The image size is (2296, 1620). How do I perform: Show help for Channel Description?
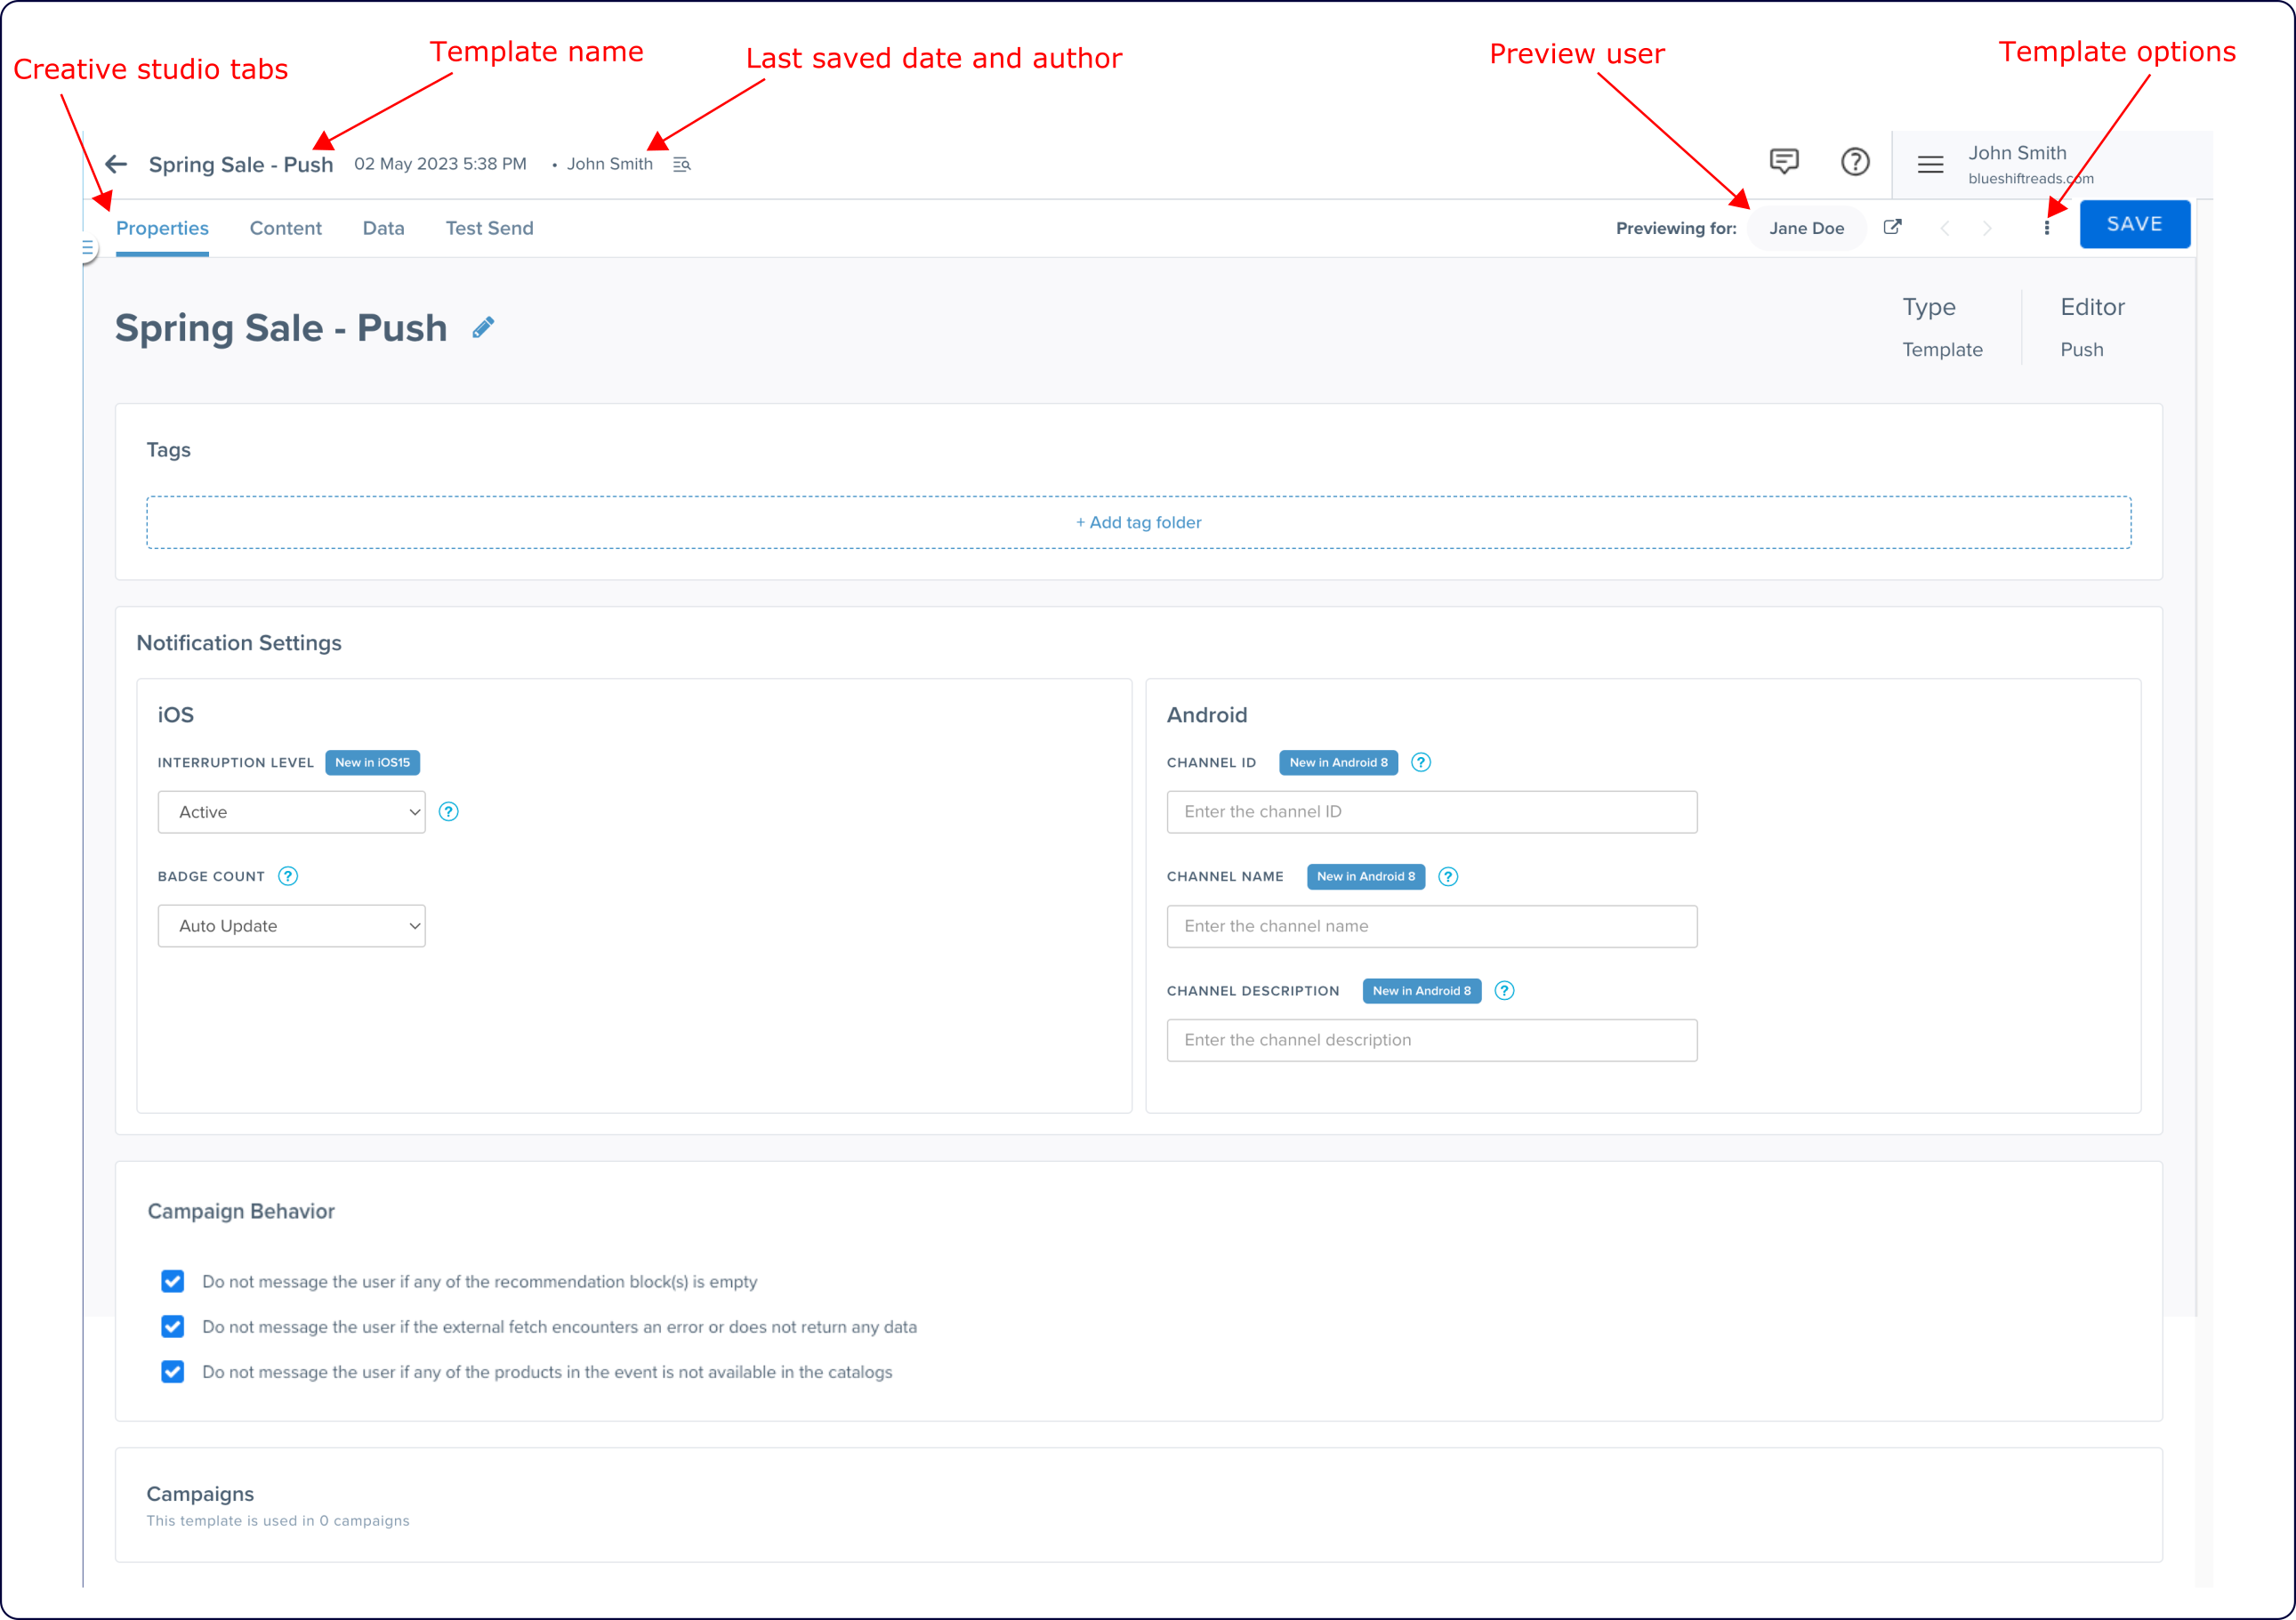pyautogui.click(x=1504, y=990)
